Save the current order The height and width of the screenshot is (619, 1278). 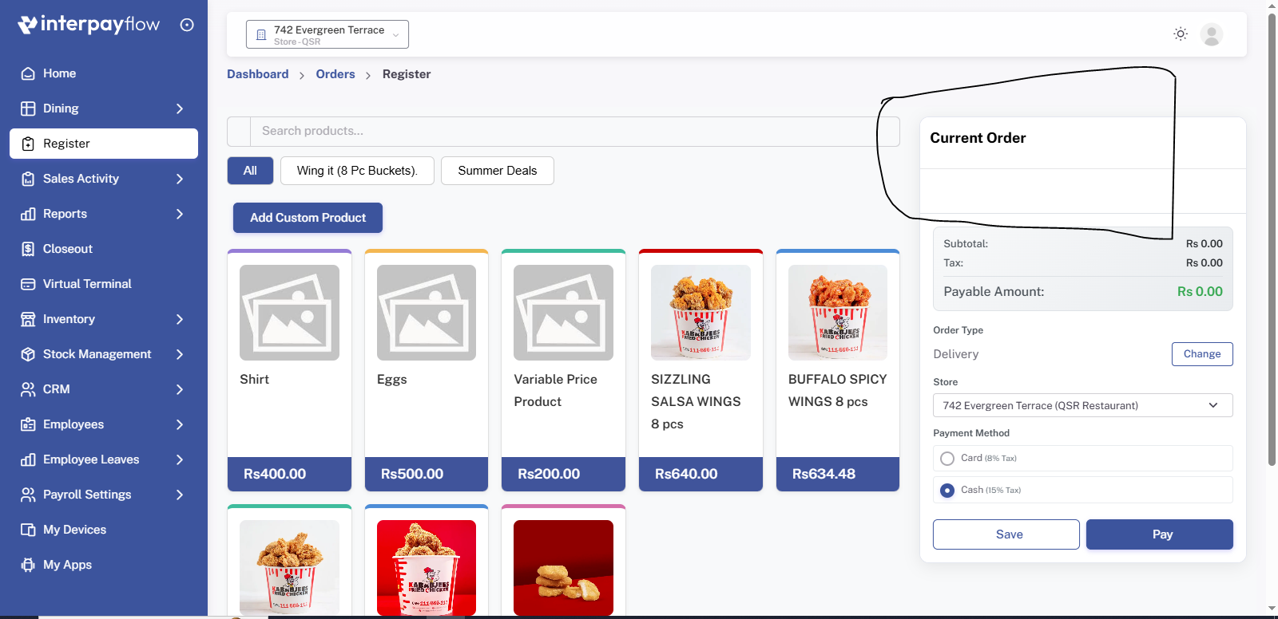tap(1006, 534)
